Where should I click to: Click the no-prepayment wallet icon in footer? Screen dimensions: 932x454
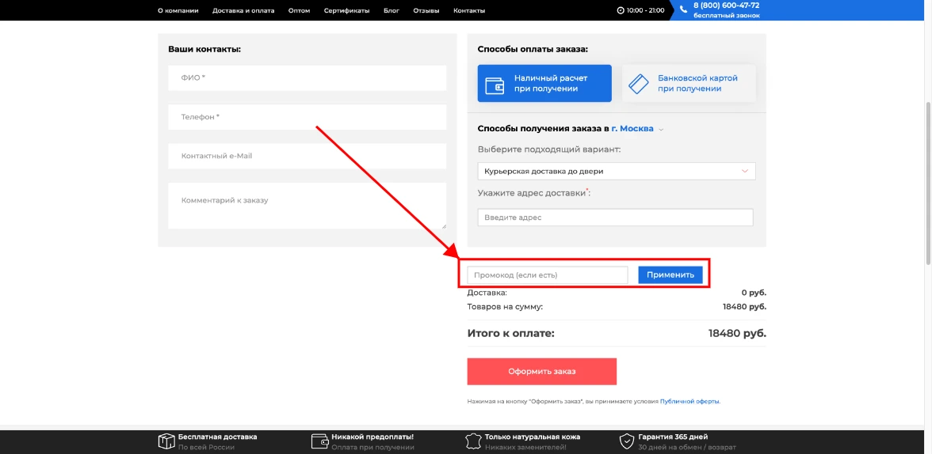[319, 441]
